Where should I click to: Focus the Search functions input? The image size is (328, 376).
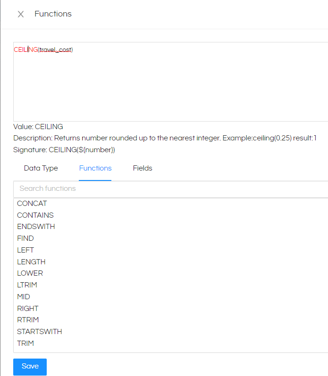[171, 188]
